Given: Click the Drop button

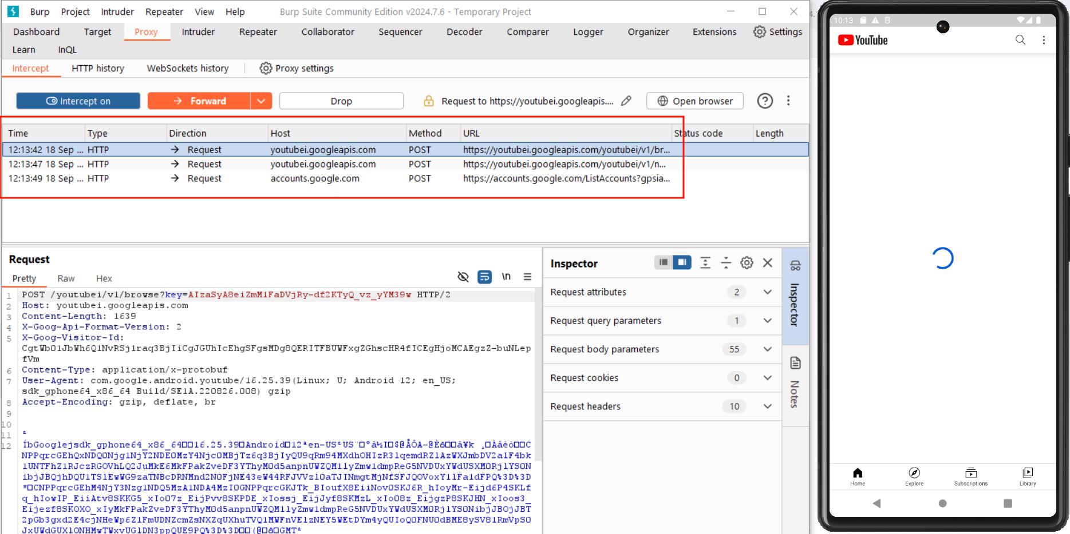Looking at the screenshot, I should pos(341,101).
